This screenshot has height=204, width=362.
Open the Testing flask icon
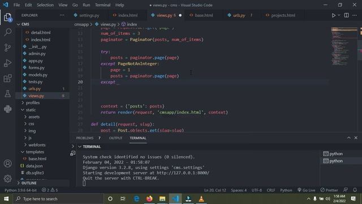click(x=7, y=93)
